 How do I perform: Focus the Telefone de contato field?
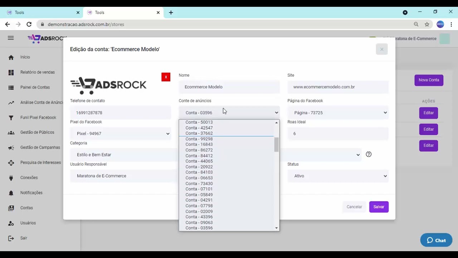(121, 113)
